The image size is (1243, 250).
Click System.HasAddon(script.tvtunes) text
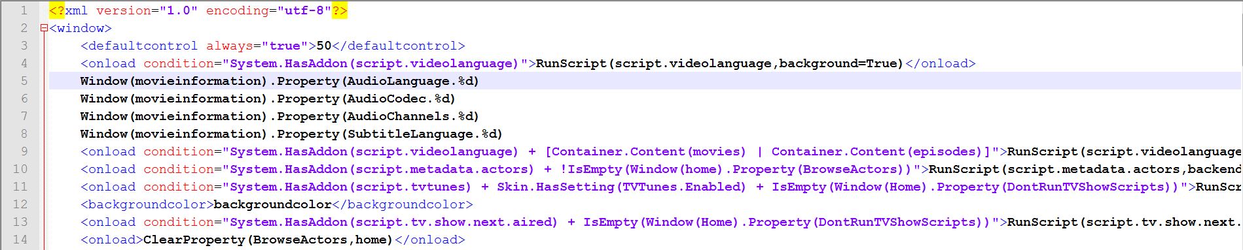click(x=350, y=187)
